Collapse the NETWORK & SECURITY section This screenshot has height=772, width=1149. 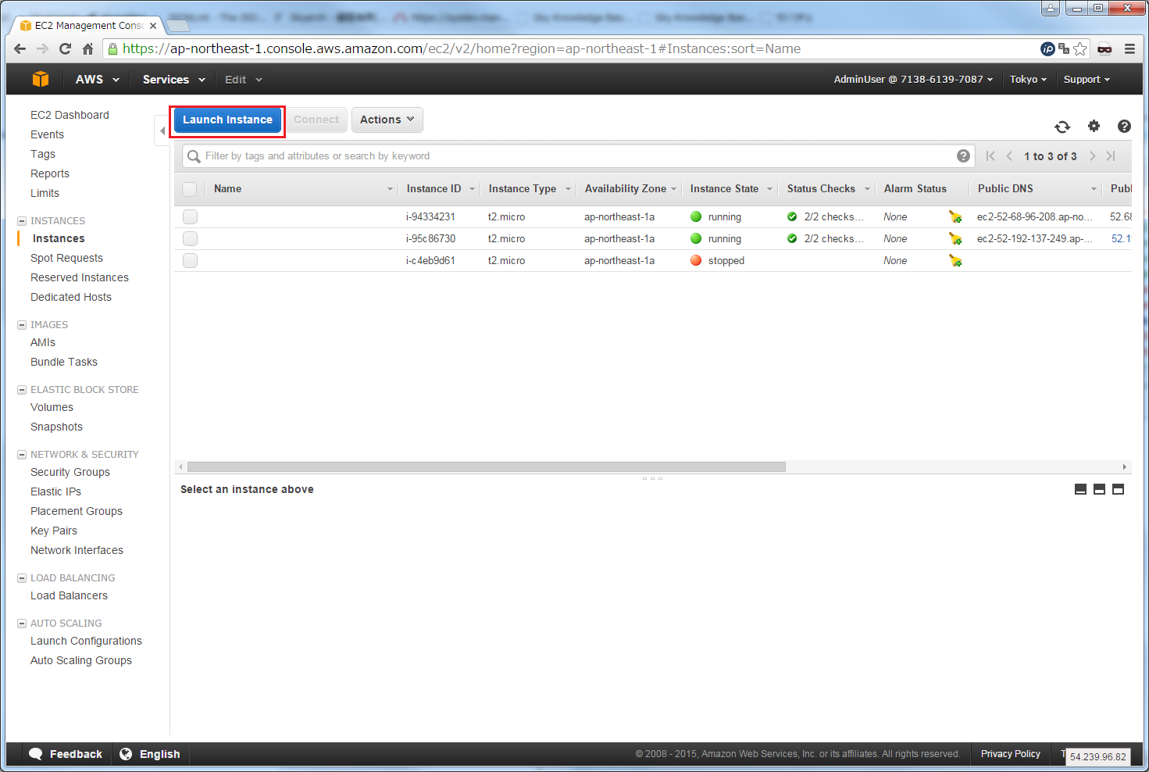[x=22, y=455]
